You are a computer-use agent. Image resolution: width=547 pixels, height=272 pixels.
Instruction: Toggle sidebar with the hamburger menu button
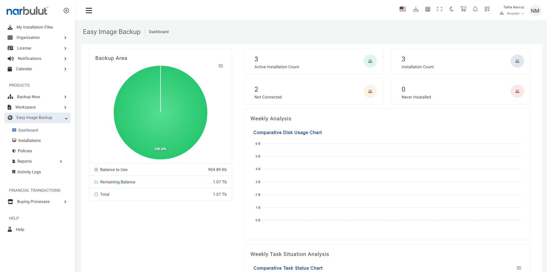point(89,11)
